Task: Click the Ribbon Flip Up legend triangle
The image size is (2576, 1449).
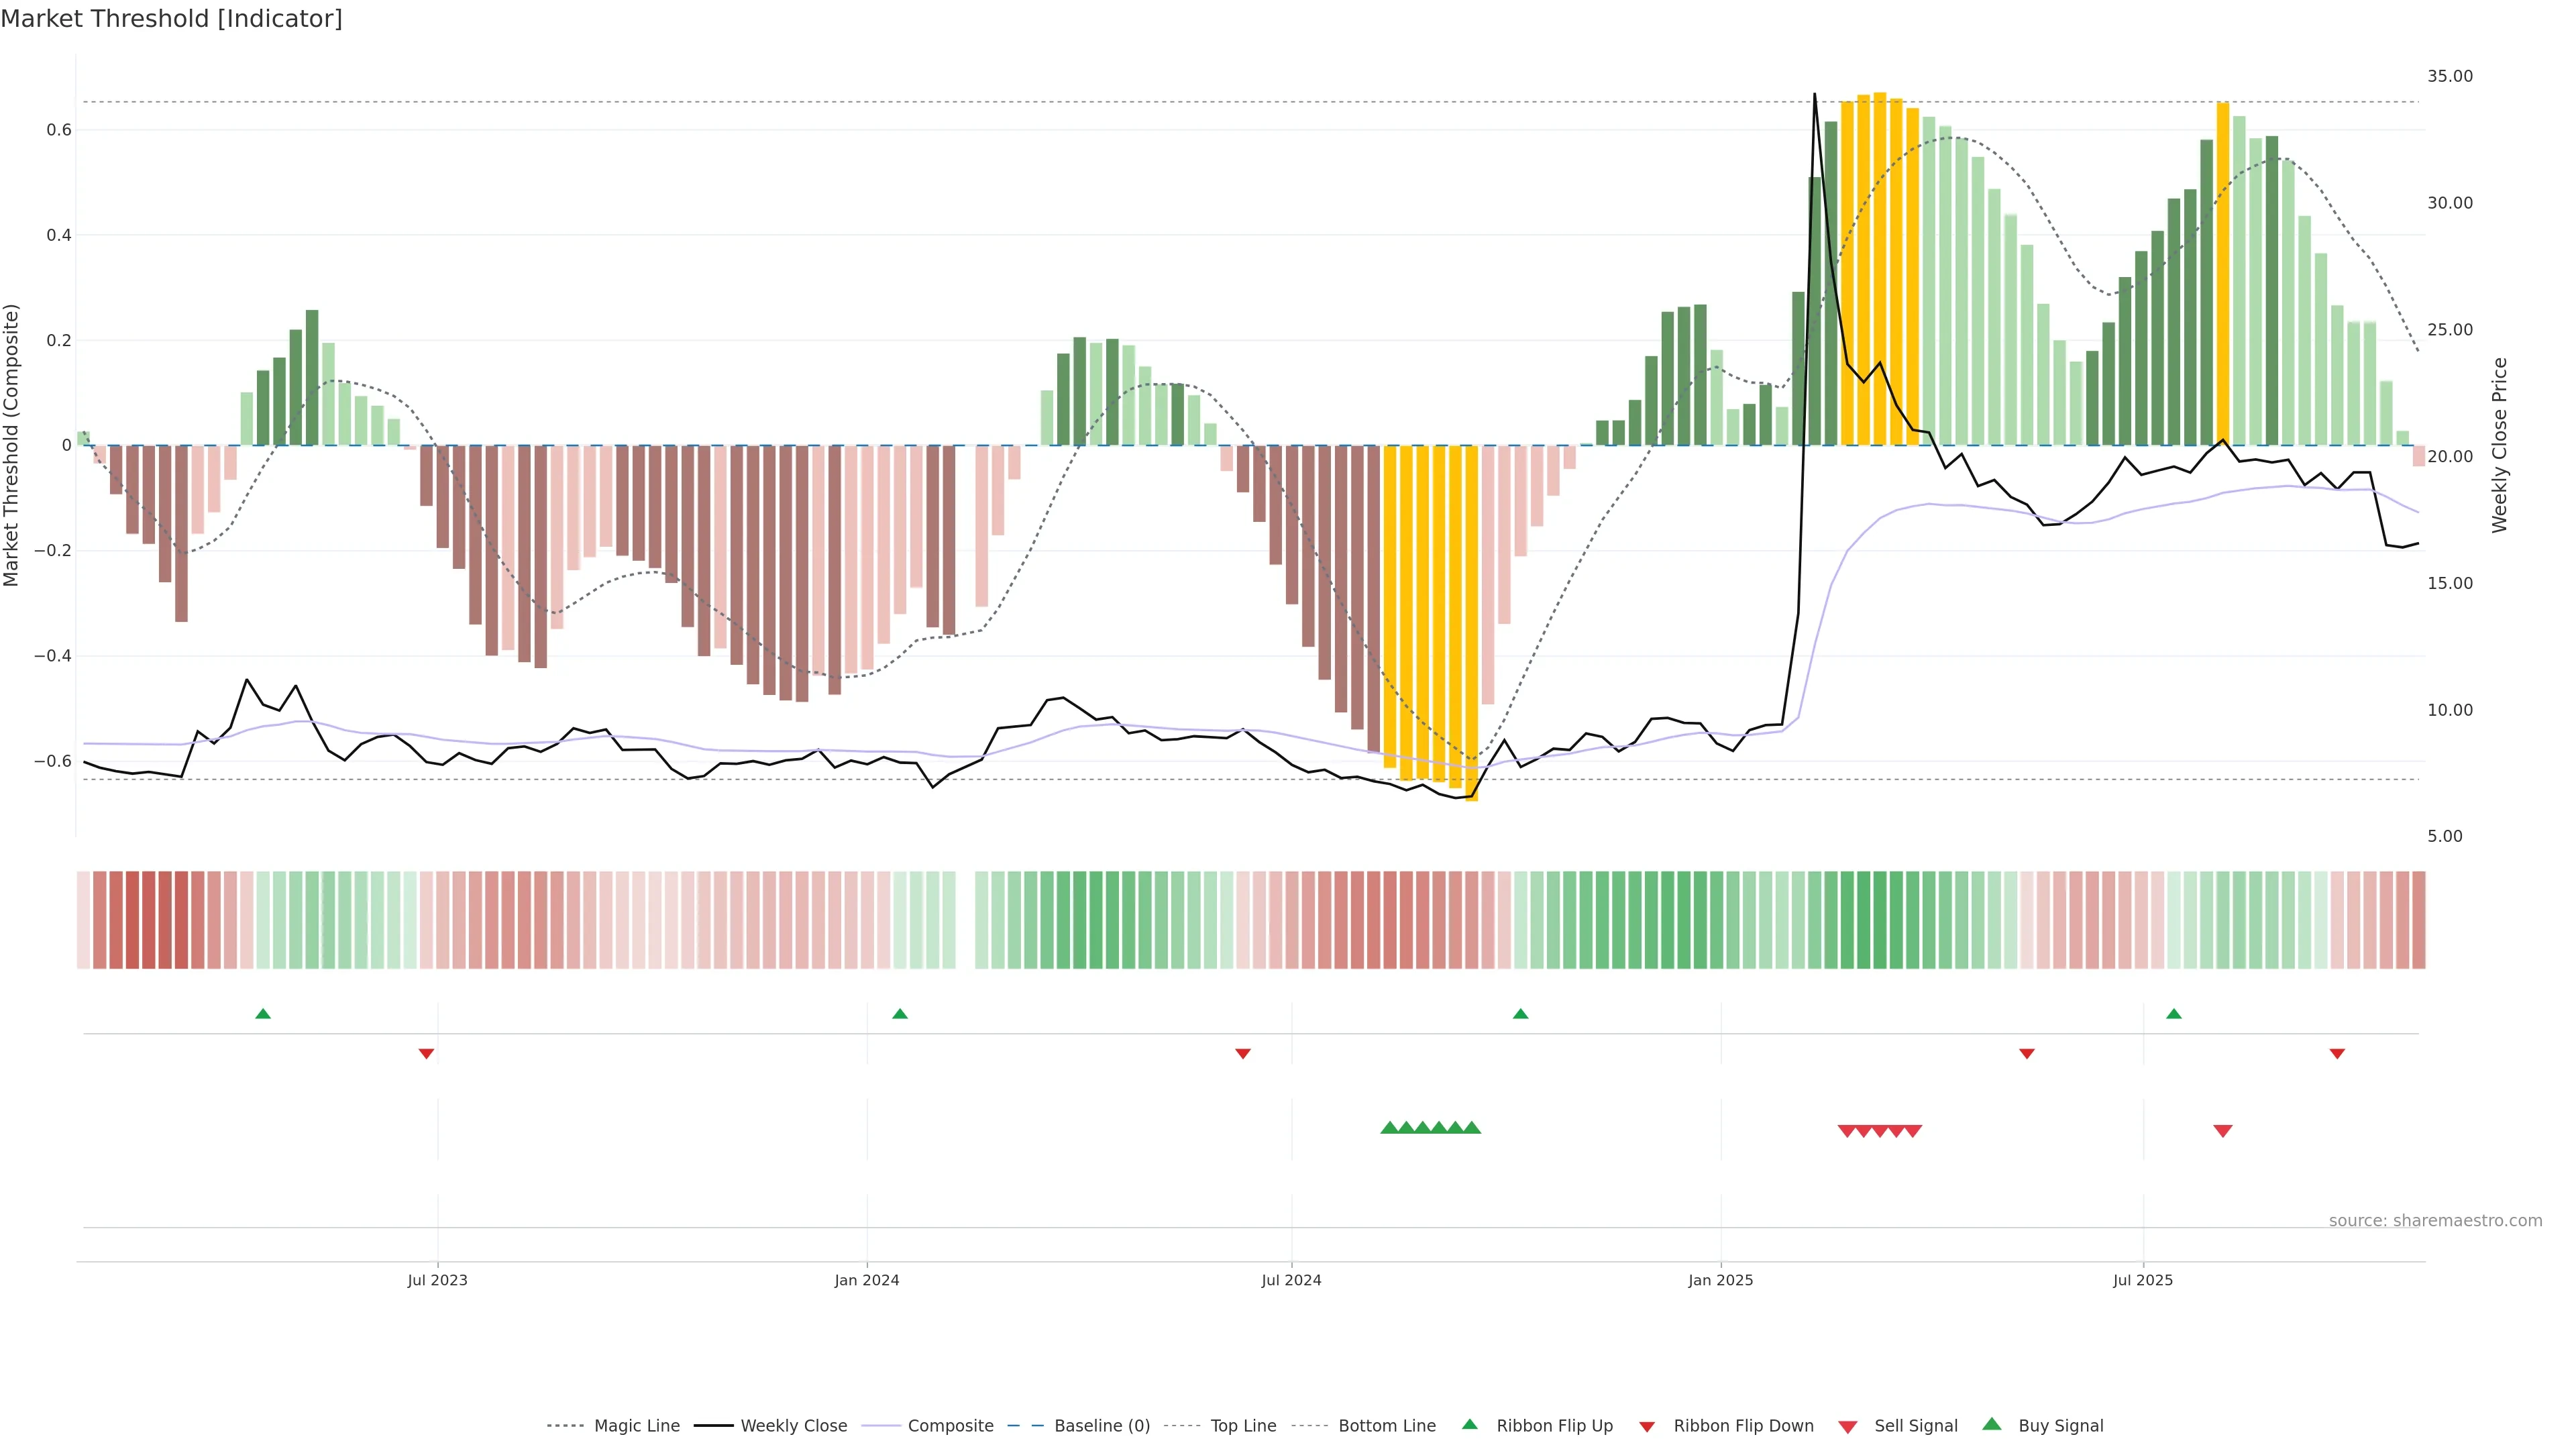Action: click(1469, 1424)
